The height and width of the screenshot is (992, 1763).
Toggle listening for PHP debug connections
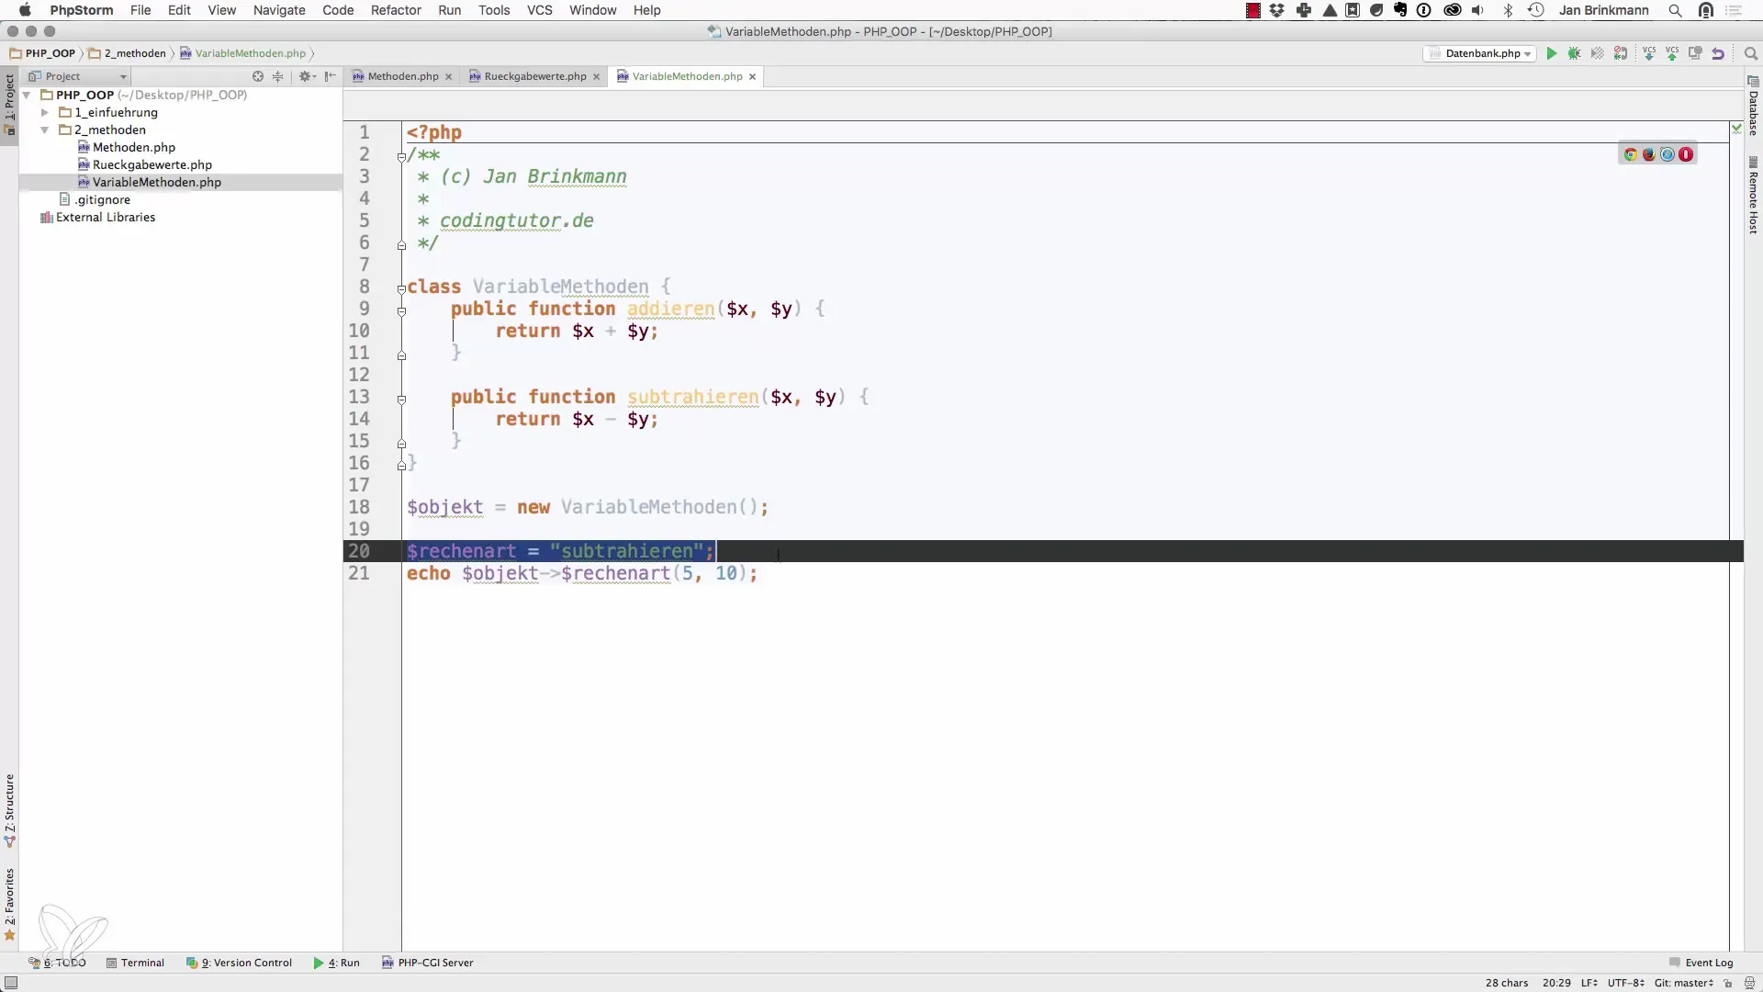1621,53
